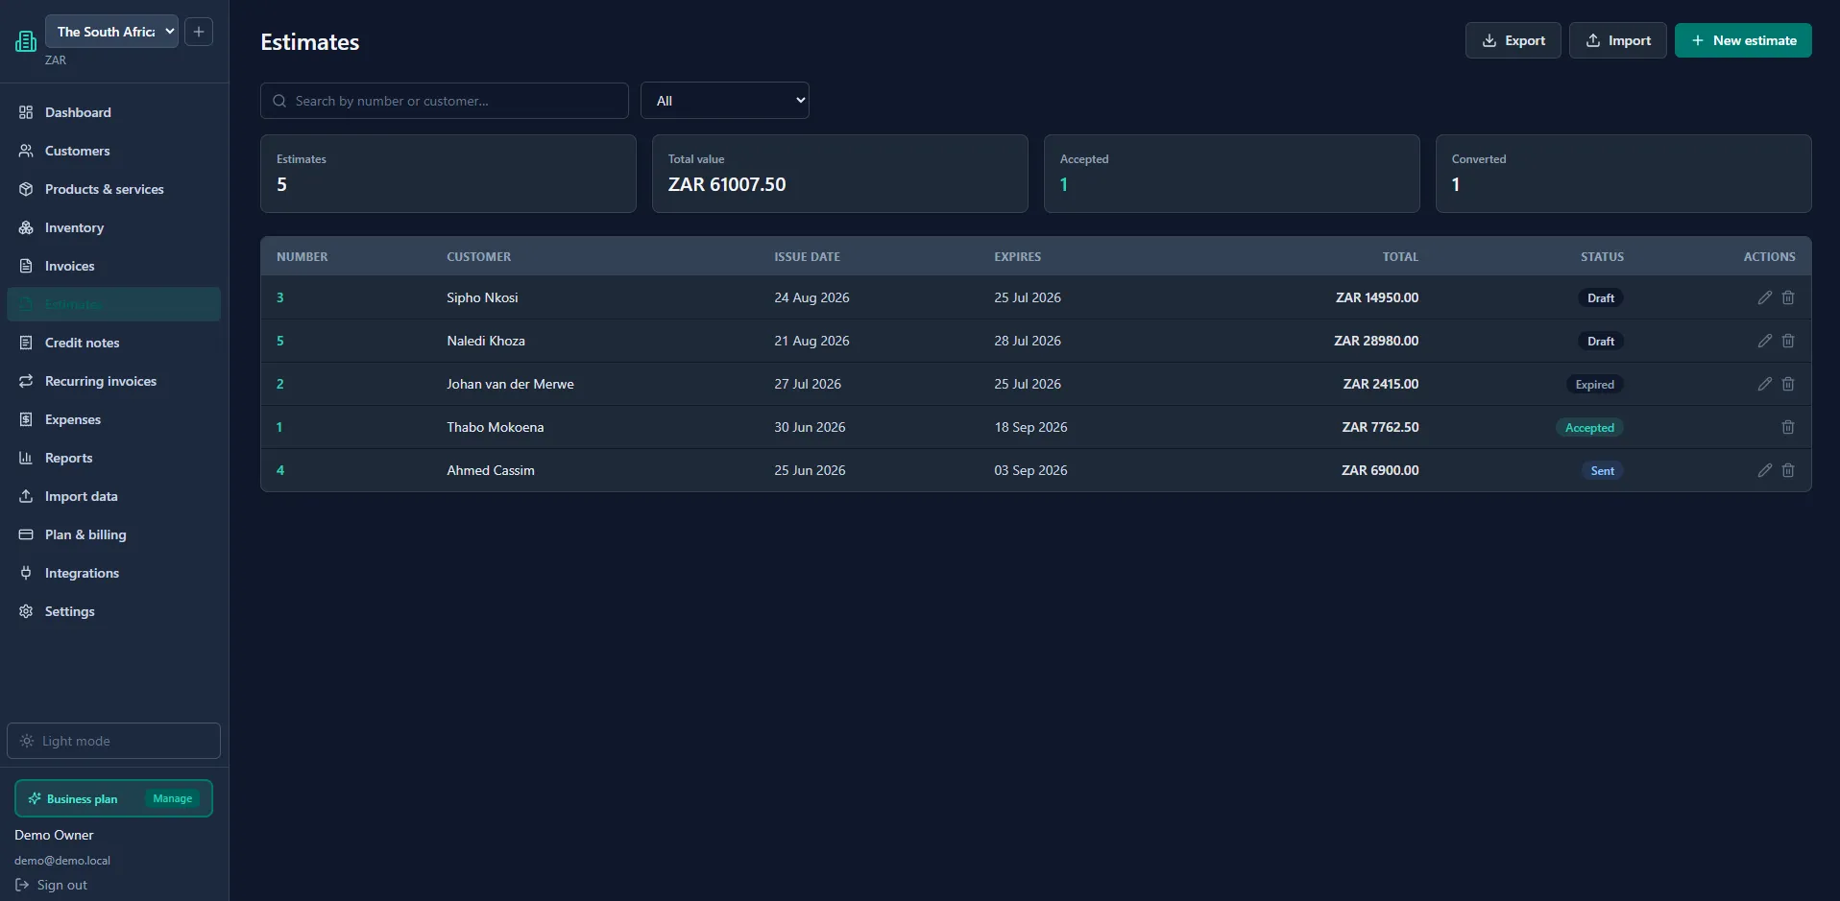Image resolution: width=1840 pixels, height=901 pixels.
Task: Edit estimate 3 for Sipho Nkosi
Action: (1764, 297)
